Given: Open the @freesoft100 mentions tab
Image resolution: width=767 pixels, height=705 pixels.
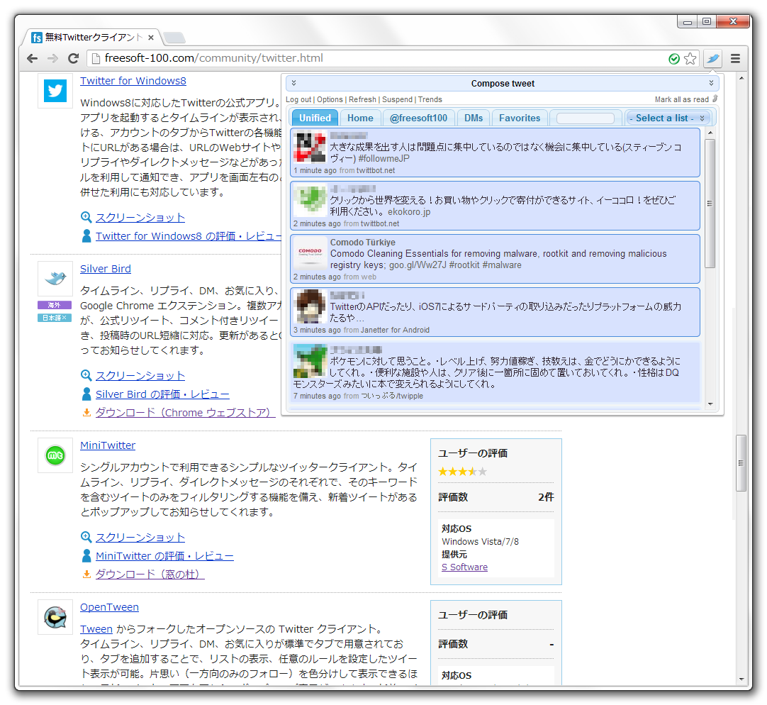Looking at the screenshot, I should 419,118.
